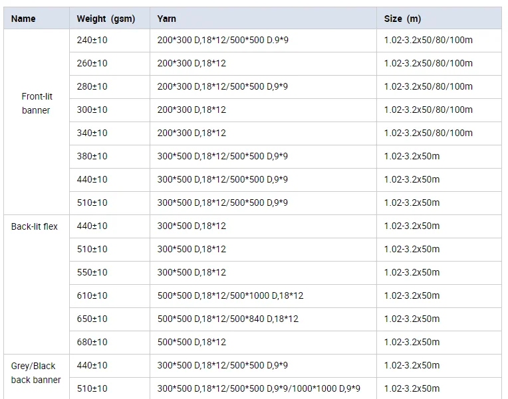Select the 500*500 D,18*12/500*840 D,18*12 yarn cell
The height and width of the screenshot is (399, 508).
pyautogui.click(x=263, y=319)
